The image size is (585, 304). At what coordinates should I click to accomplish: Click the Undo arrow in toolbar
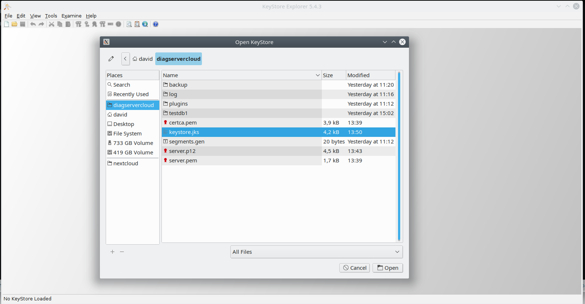33,24
